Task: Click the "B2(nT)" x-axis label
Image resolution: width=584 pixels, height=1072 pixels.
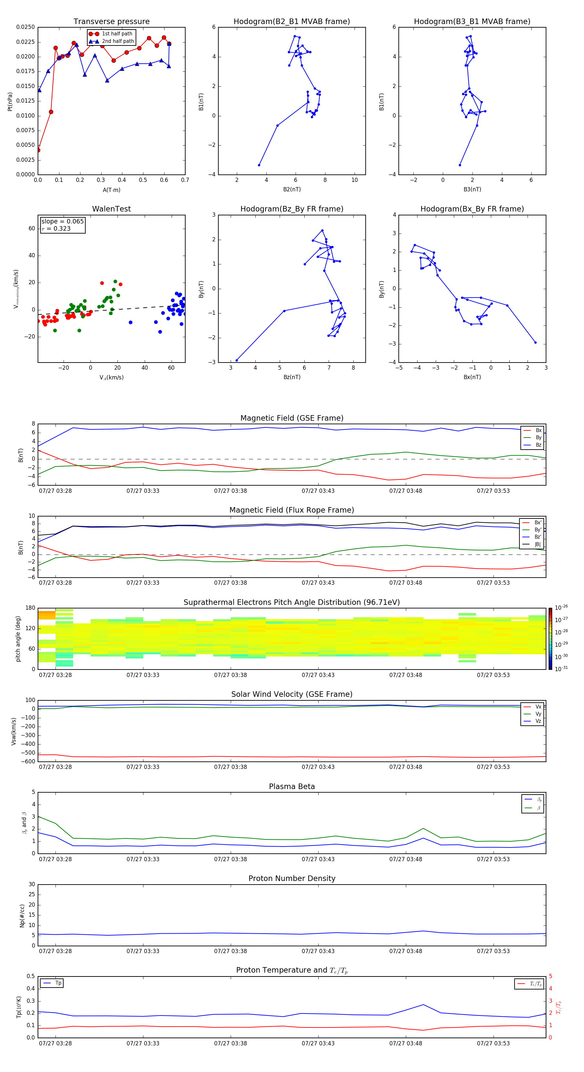Action: (292, 189)
